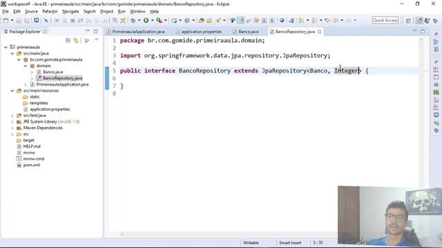Open the Navigate menu
Screen dimensions: 442x248
70,12
